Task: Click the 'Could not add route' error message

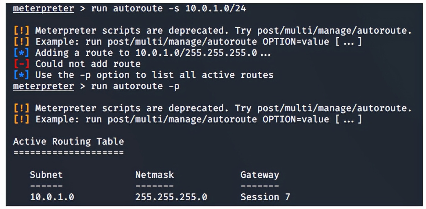Action: [88, 64]
